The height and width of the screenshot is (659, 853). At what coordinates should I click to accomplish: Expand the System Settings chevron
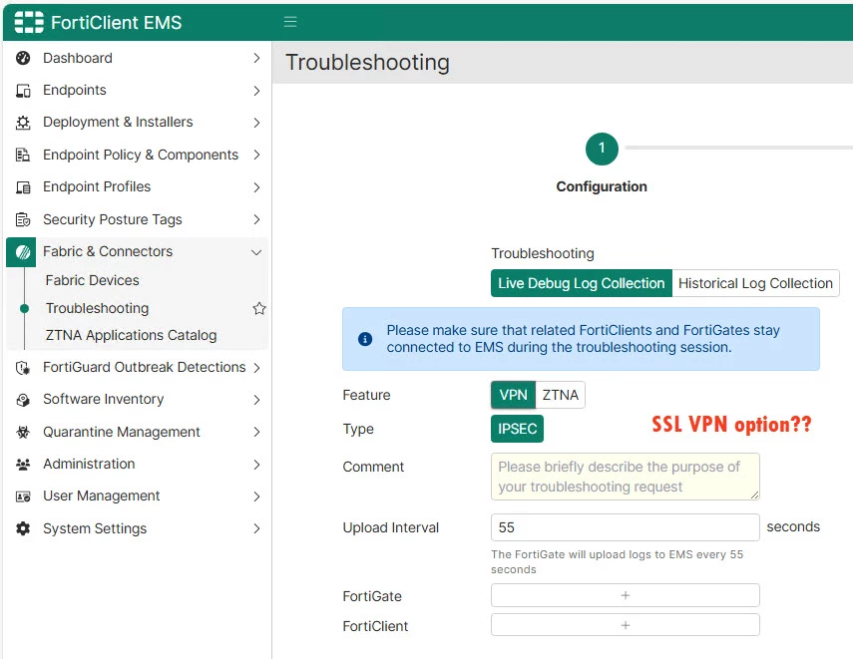(256, 528)
